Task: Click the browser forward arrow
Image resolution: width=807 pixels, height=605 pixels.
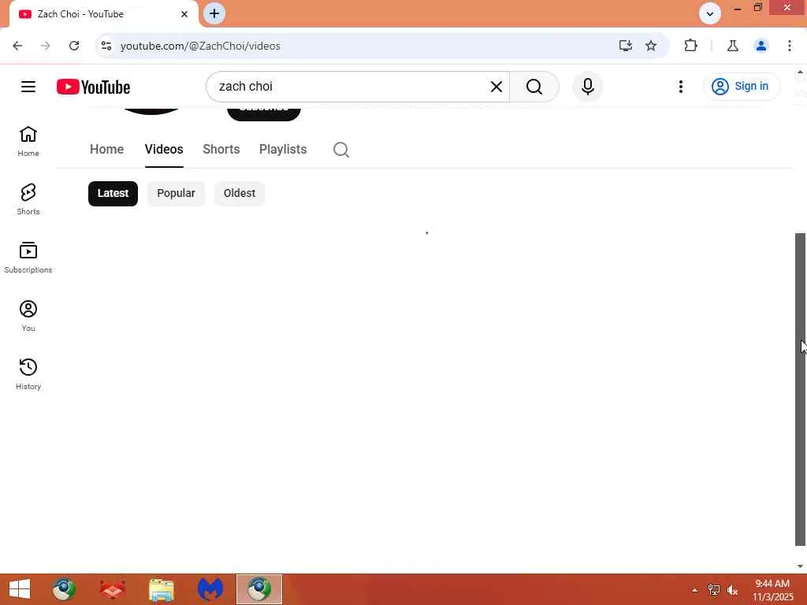Action: (45, 46)
